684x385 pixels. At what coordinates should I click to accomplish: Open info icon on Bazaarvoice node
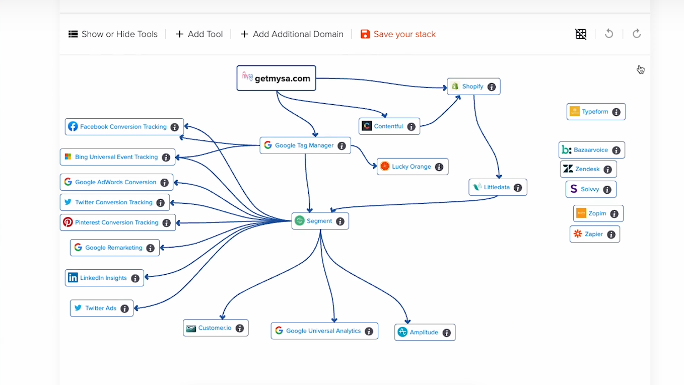[x=617, y=150]
